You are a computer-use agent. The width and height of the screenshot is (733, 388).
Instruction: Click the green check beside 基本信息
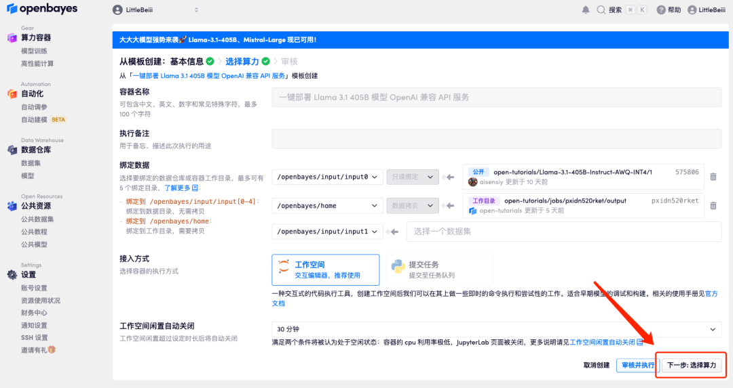click(x=210, y=62)
